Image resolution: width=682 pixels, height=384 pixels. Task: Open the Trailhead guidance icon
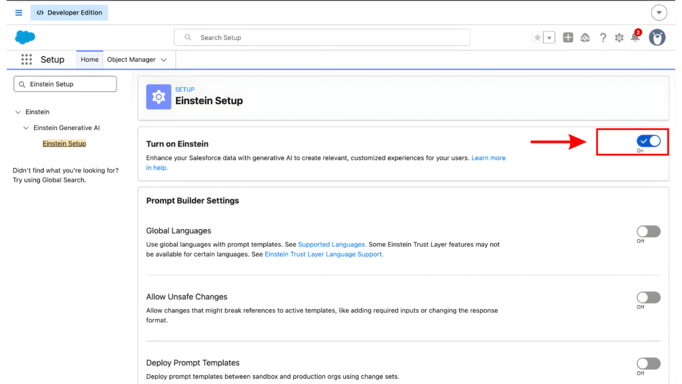point(585,38)
